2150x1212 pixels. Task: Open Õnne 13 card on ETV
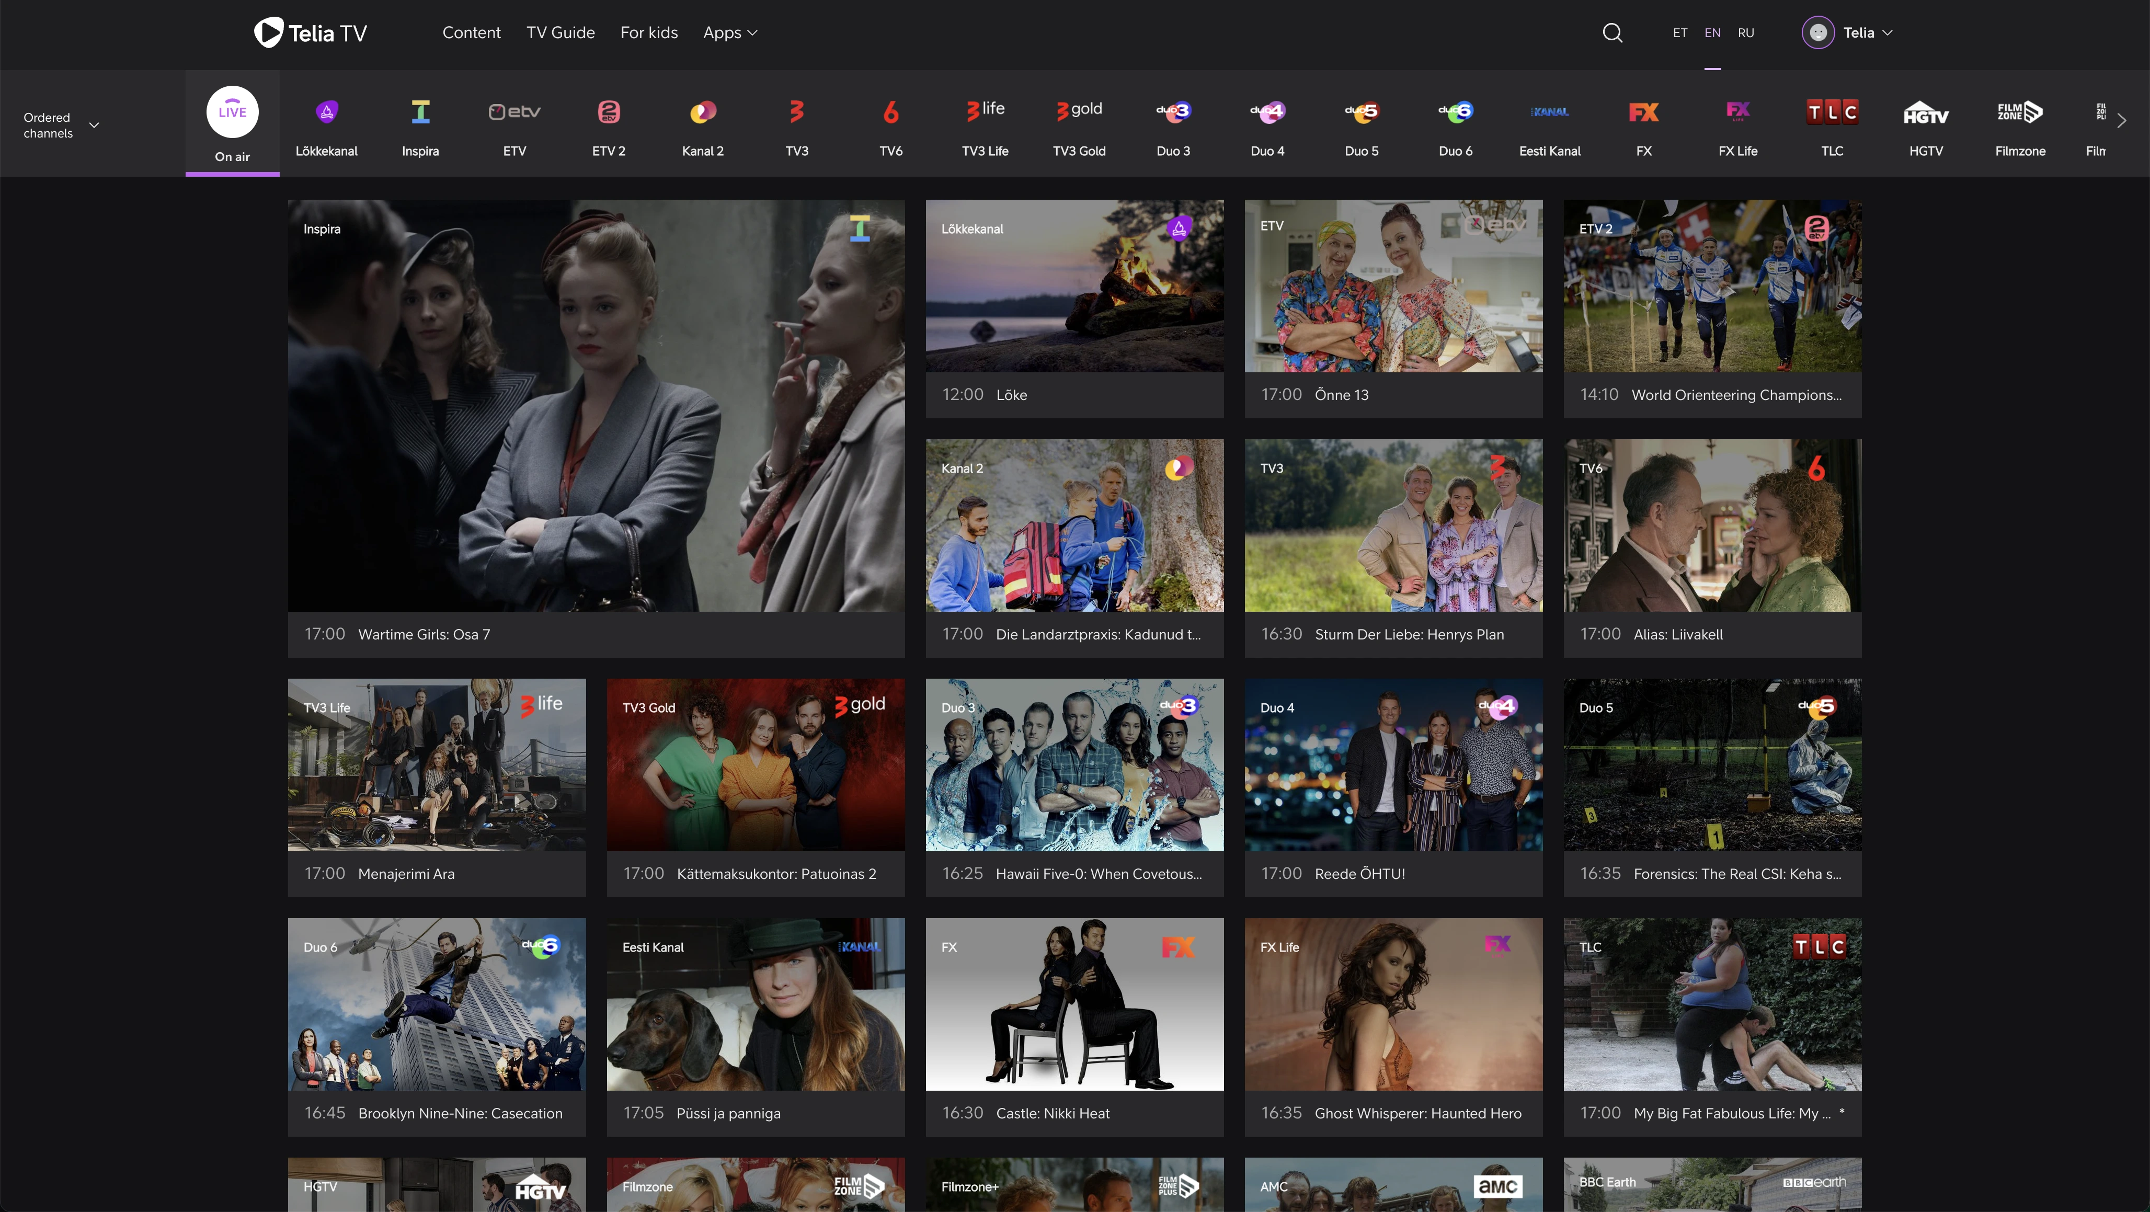point(1393,309)
